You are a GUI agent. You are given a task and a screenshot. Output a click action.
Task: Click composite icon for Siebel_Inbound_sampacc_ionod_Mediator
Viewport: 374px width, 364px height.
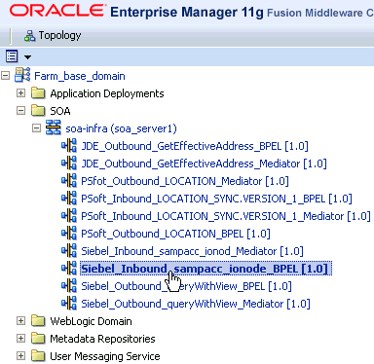pyautogui.click(x=69, y=251)
